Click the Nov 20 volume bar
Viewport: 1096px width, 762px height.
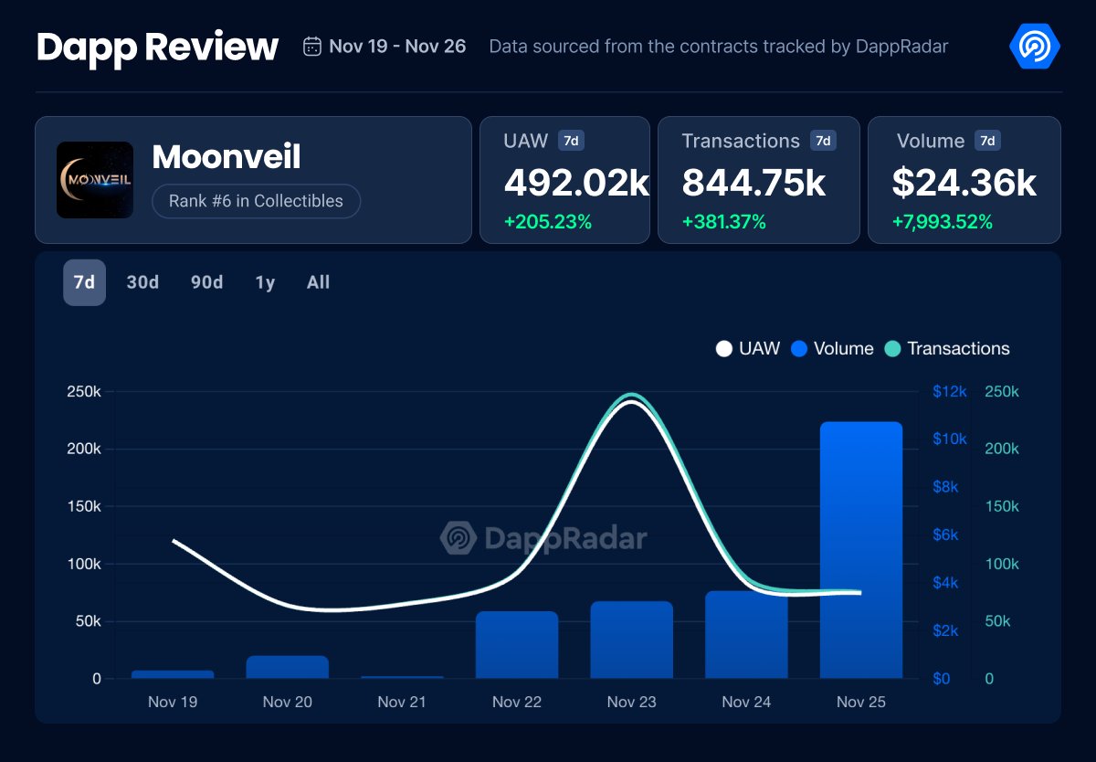click(287, 667)
